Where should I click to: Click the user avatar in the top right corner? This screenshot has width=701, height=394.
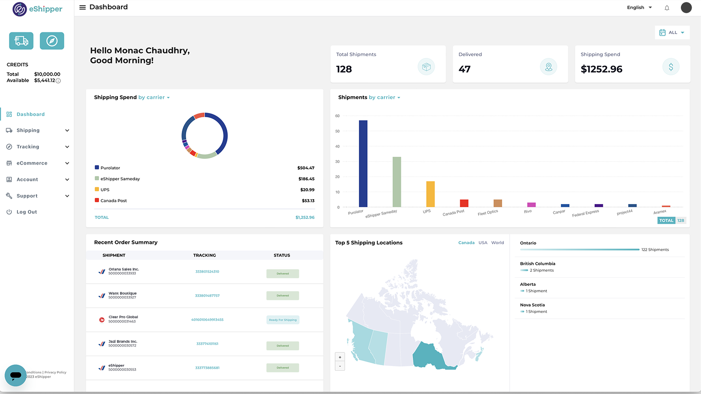(x=686, y=7)
